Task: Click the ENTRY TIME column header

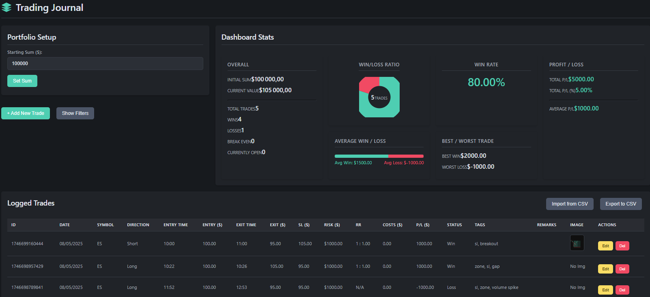Action: [x=175, y=225]
